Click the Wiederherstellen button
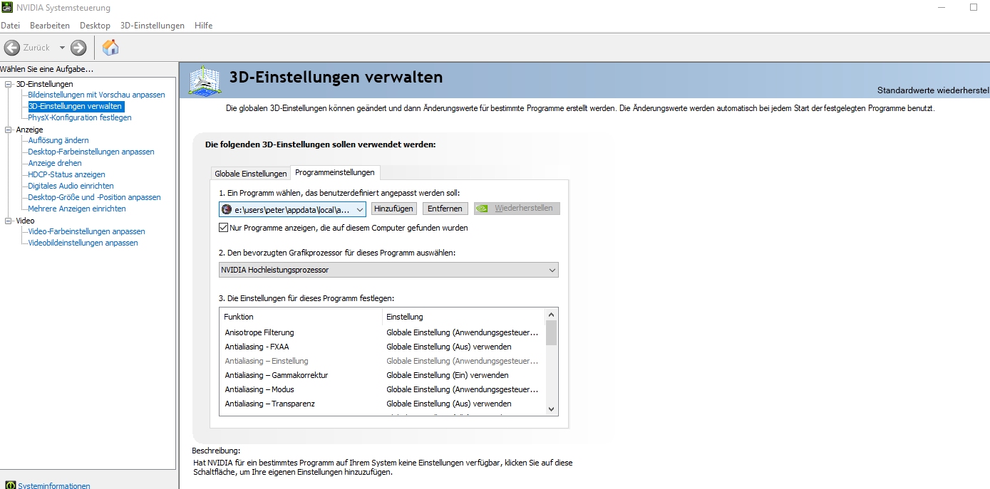990x489 pixels. tap(517, 209)
